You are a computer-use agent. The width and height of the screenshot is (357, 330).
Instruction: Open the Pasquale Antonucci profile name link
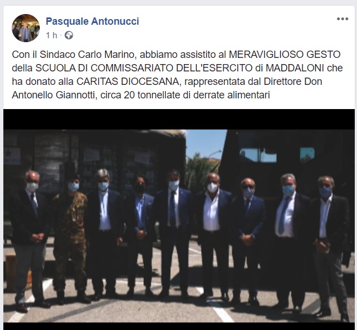pyautogui.click(x=92, y=21)
